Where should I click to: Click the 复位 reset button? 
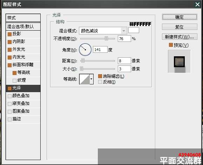pos(180,27)
